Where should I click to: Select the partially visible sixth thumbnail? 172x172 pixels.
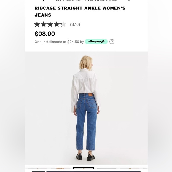coord(145,168)
